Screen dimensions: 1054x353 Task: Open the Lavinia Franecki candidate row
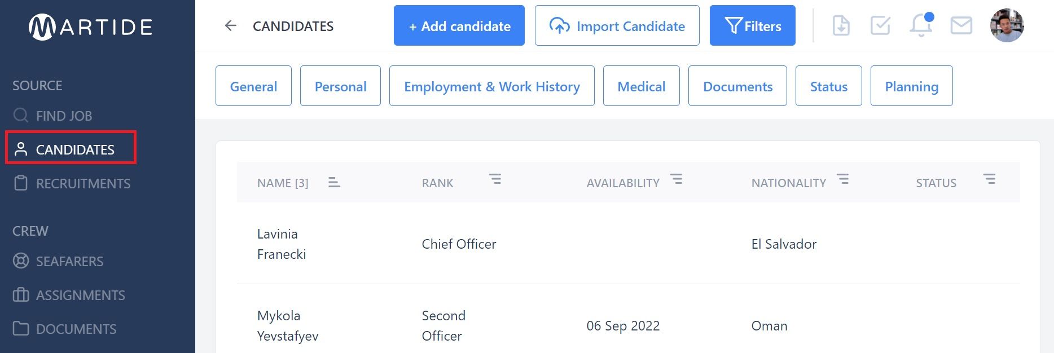click(628, 244)
